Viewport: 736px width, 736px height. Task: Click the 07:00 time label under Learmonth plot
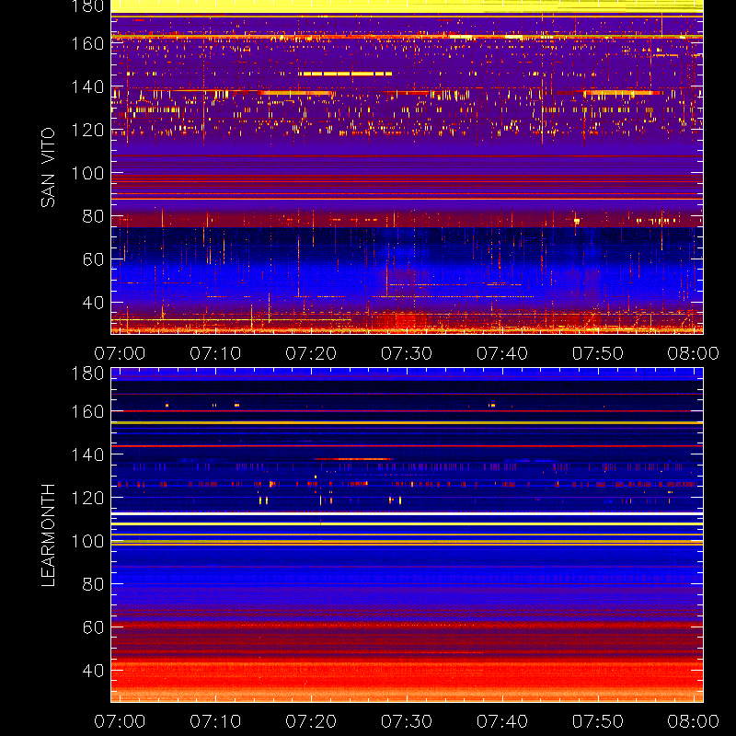[x=120, y=721]
